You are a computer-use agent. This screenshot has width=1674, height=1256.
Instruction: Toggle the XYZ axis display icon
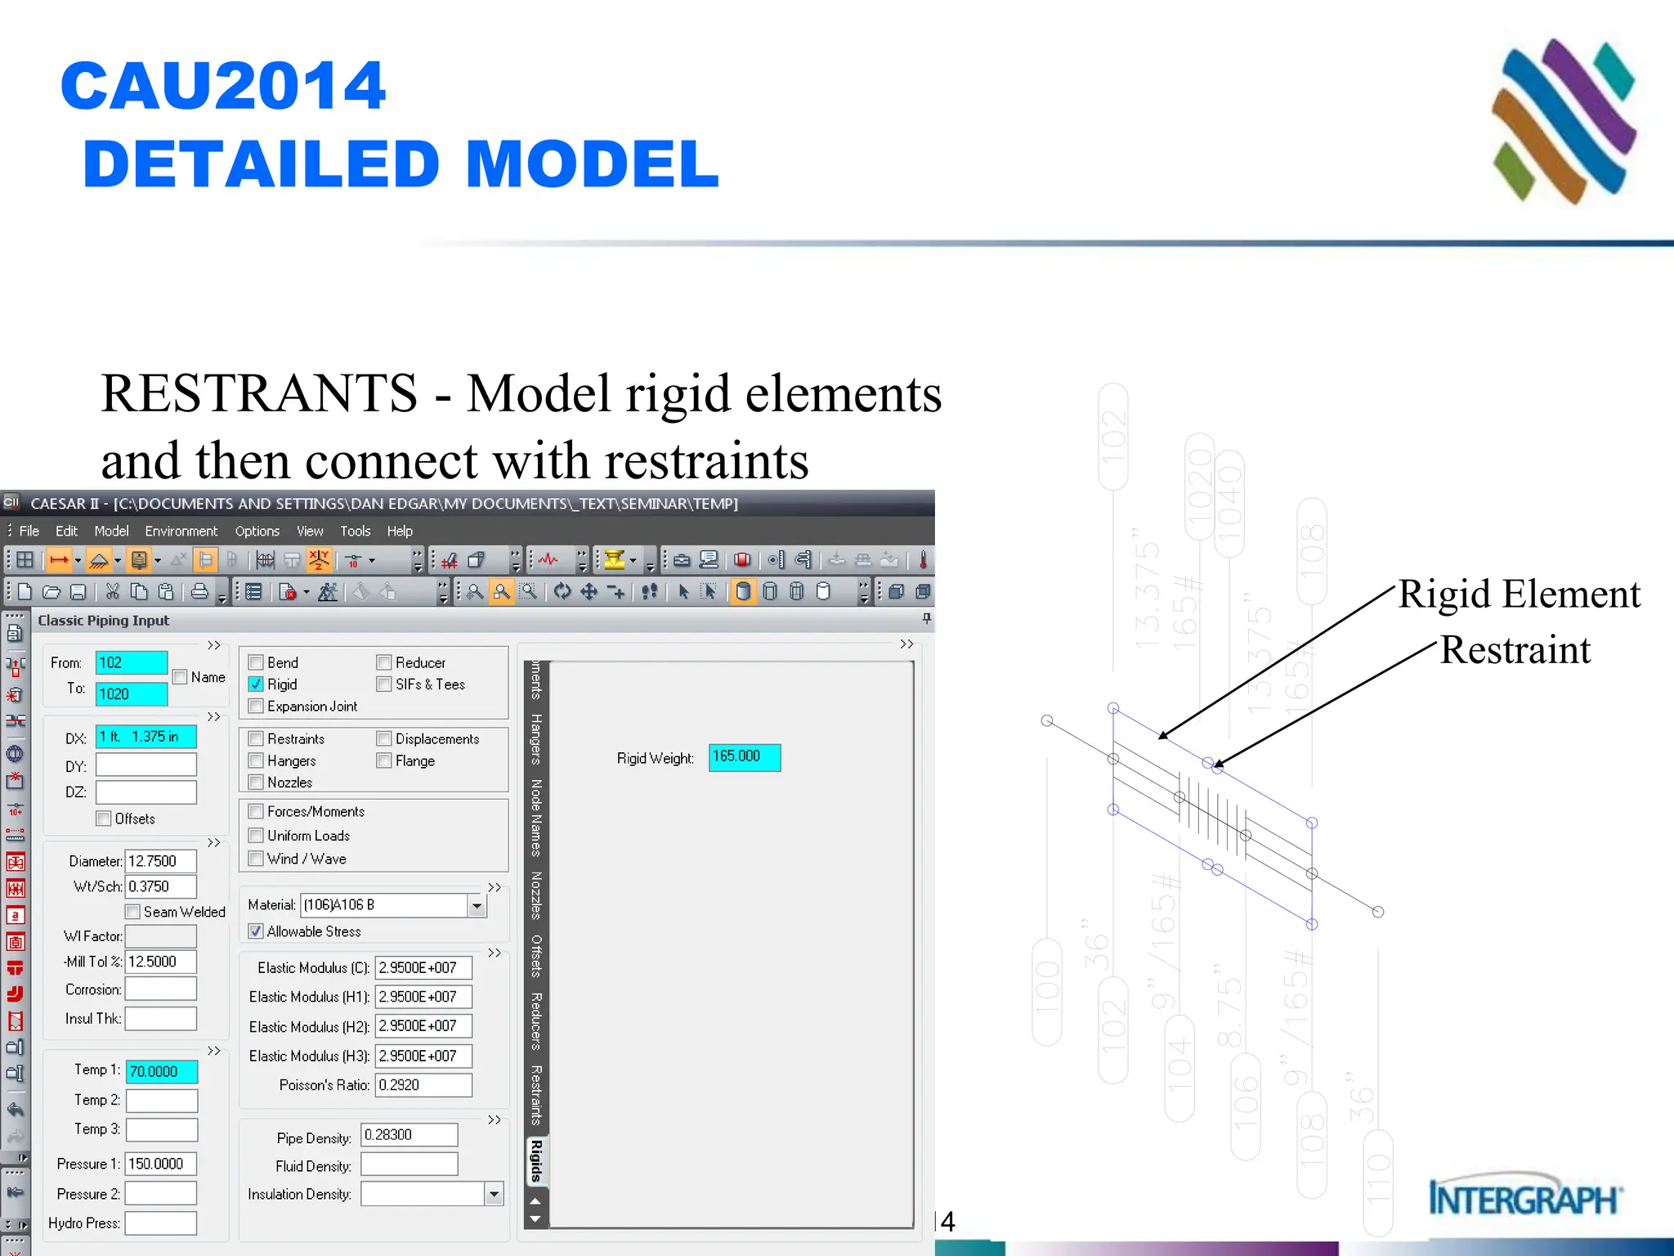319,560
